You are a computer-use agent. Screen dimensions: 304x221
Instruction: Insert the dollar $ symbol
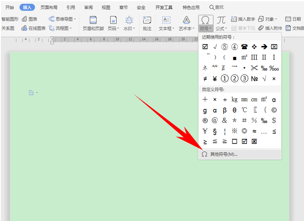click(x=274, y=121)
